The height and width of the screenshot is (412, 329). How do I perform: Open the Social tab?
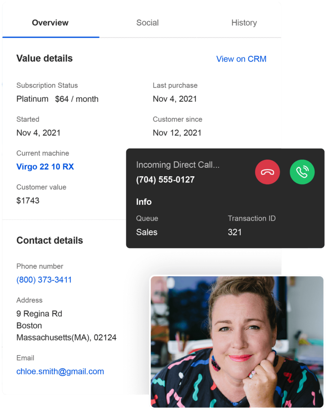(147, 23)
